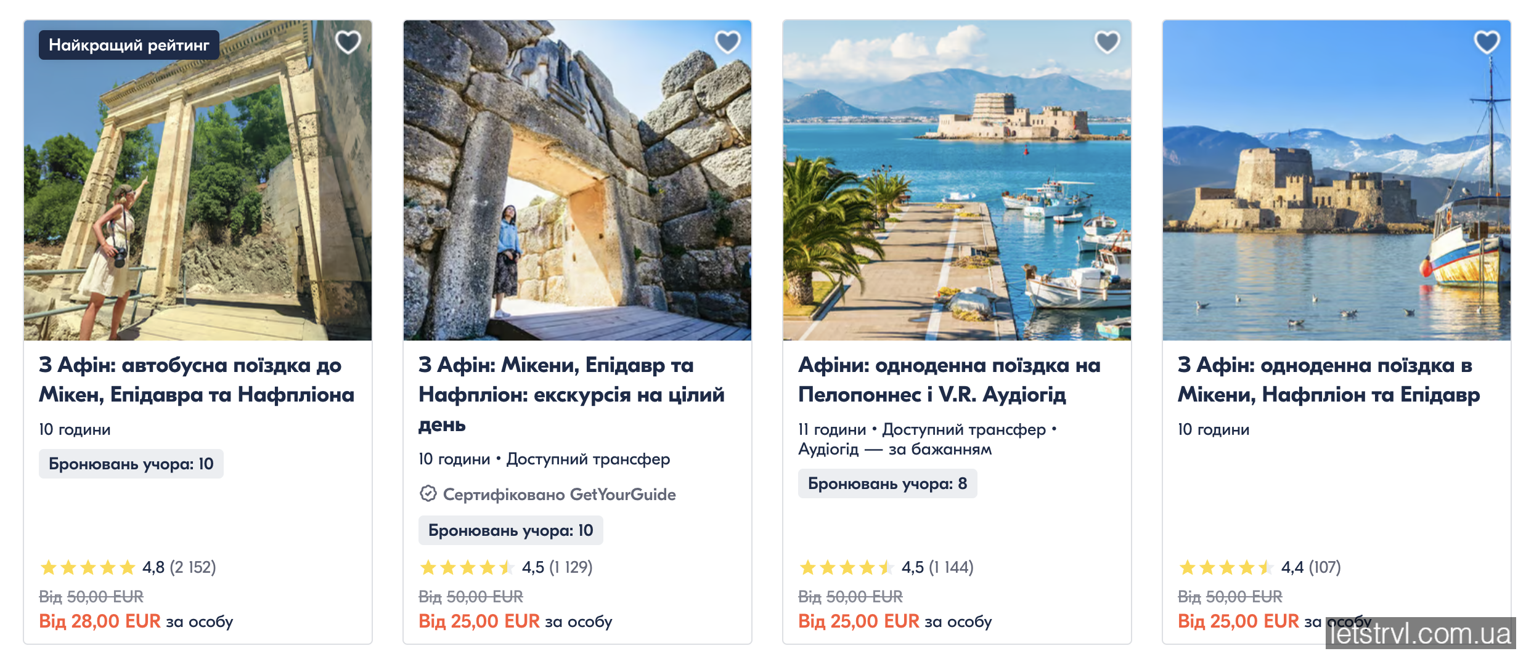Click the 4,8 star rating with 2 152 reviews
The image size is (1526, 659).
point(128,567)
